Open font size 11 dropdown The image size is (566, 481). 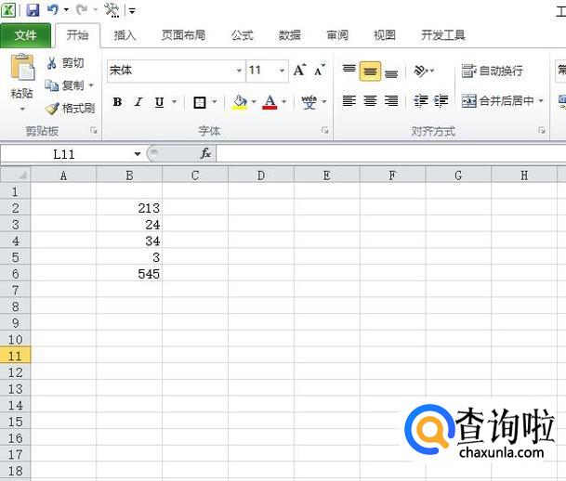(x=282, y=71)
